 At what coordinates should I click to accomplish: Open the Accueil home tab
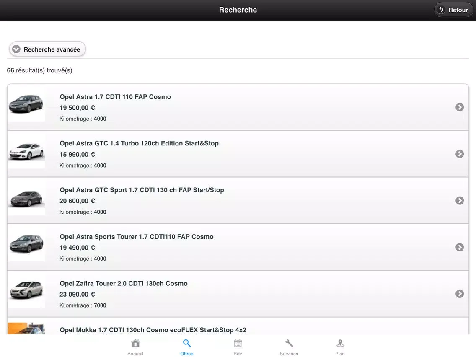[135, 348]
